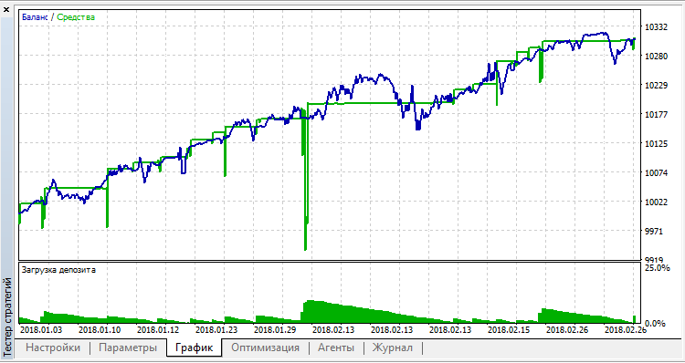This screenshot has width=685, height=363.
Task: Open the Журнал tab
Action: point(392,347)
